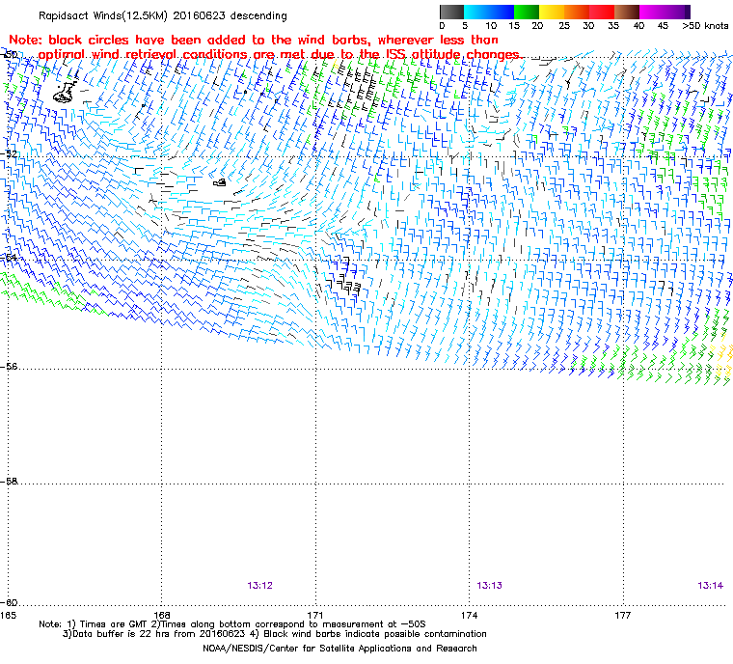733x664 pixels.
Task: Click the 171 longitude label
Action: pyautogui.click(x=315, y=615)
